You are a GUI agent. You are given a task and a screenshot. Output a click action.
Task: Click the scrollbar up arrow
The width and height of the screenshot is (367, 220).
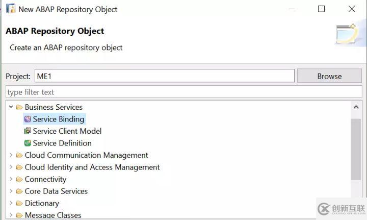[356, 107]
